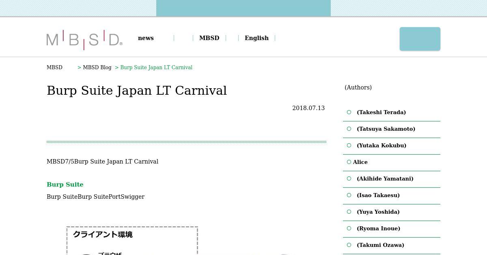
Task: Click the circle bullet beside Alice
Action: tap(349, 162)
